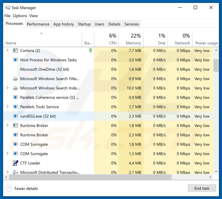
Task: Expand Microsoft Windows Search Indexer group
Action: (x=8, y=88)
